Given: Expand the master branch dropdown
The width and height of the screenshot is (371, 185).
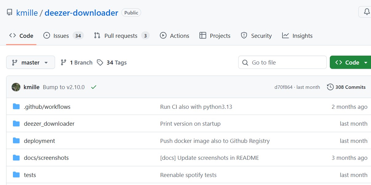Looking at the screenshot, I should [30, 62].
